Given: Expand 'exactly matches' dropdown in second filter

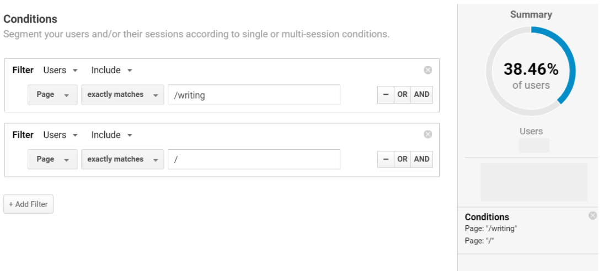Looking at the screenshot, I should tap(122, 159).
